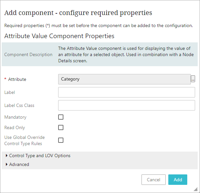
Task: Click the dialog resize grip corner
Action: (x=196, y=189)
